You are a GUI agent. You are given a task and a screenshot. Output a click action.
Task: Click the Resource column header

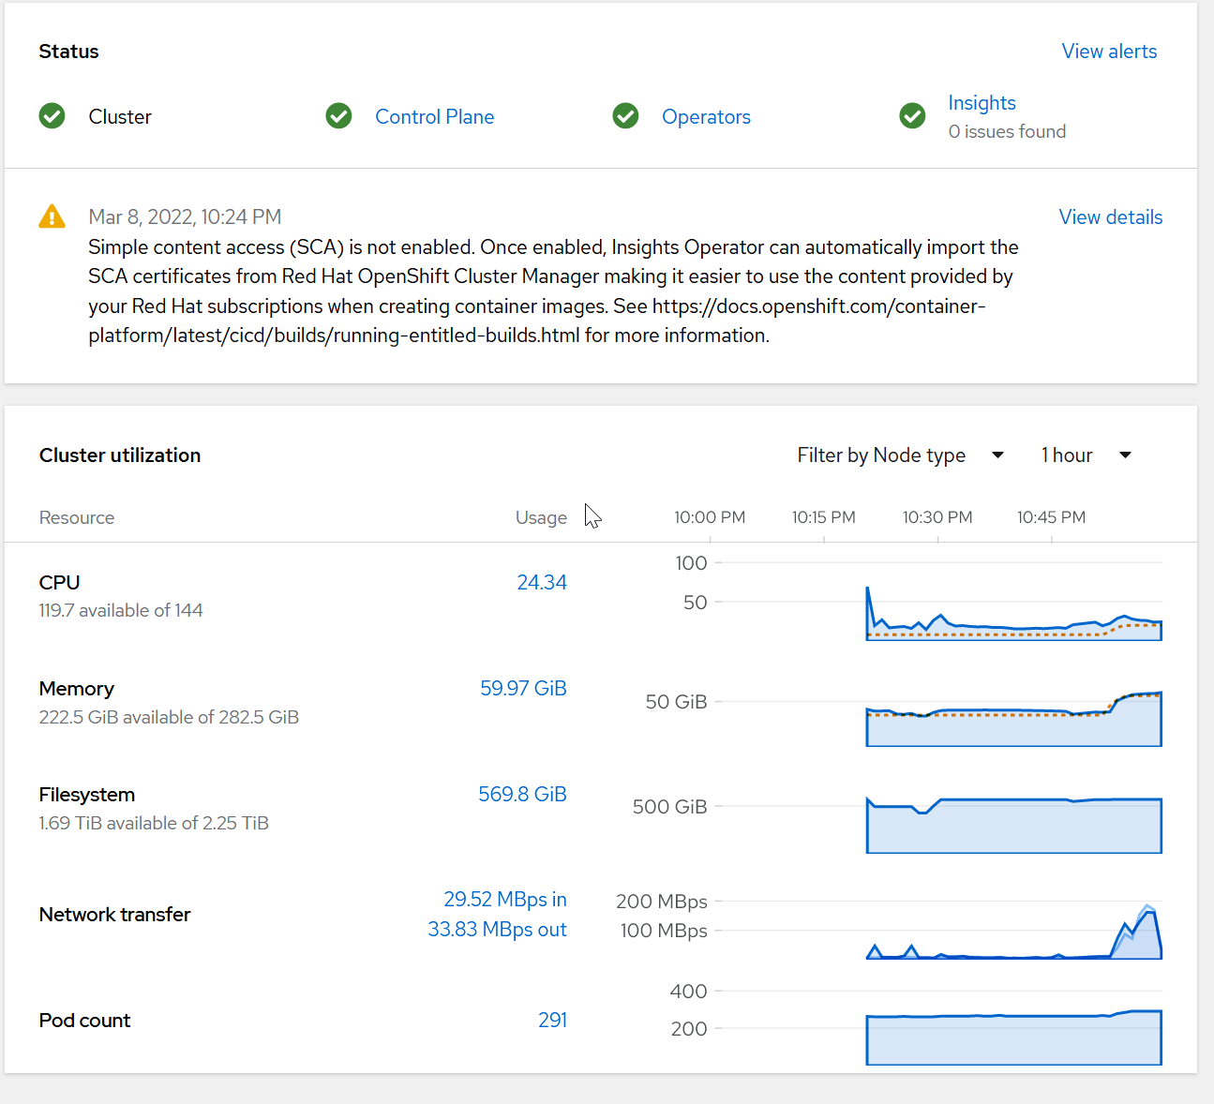(x=77, y=518)
